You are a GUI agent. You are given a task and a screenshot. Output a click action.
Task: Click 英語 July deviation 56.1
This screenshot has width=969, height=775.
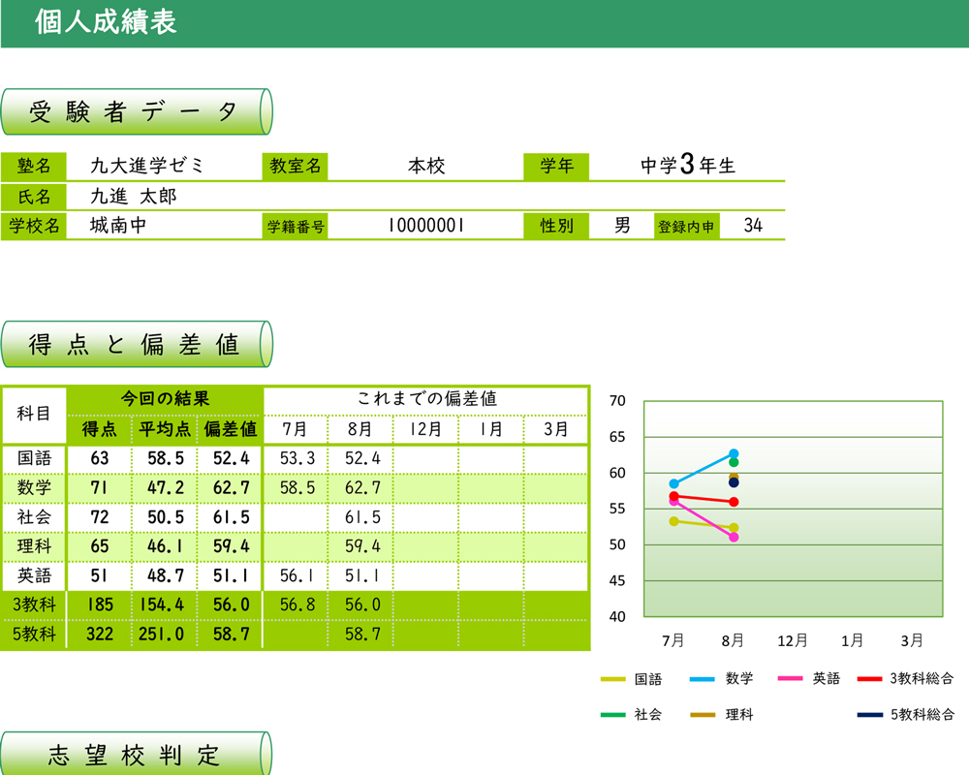296,576
